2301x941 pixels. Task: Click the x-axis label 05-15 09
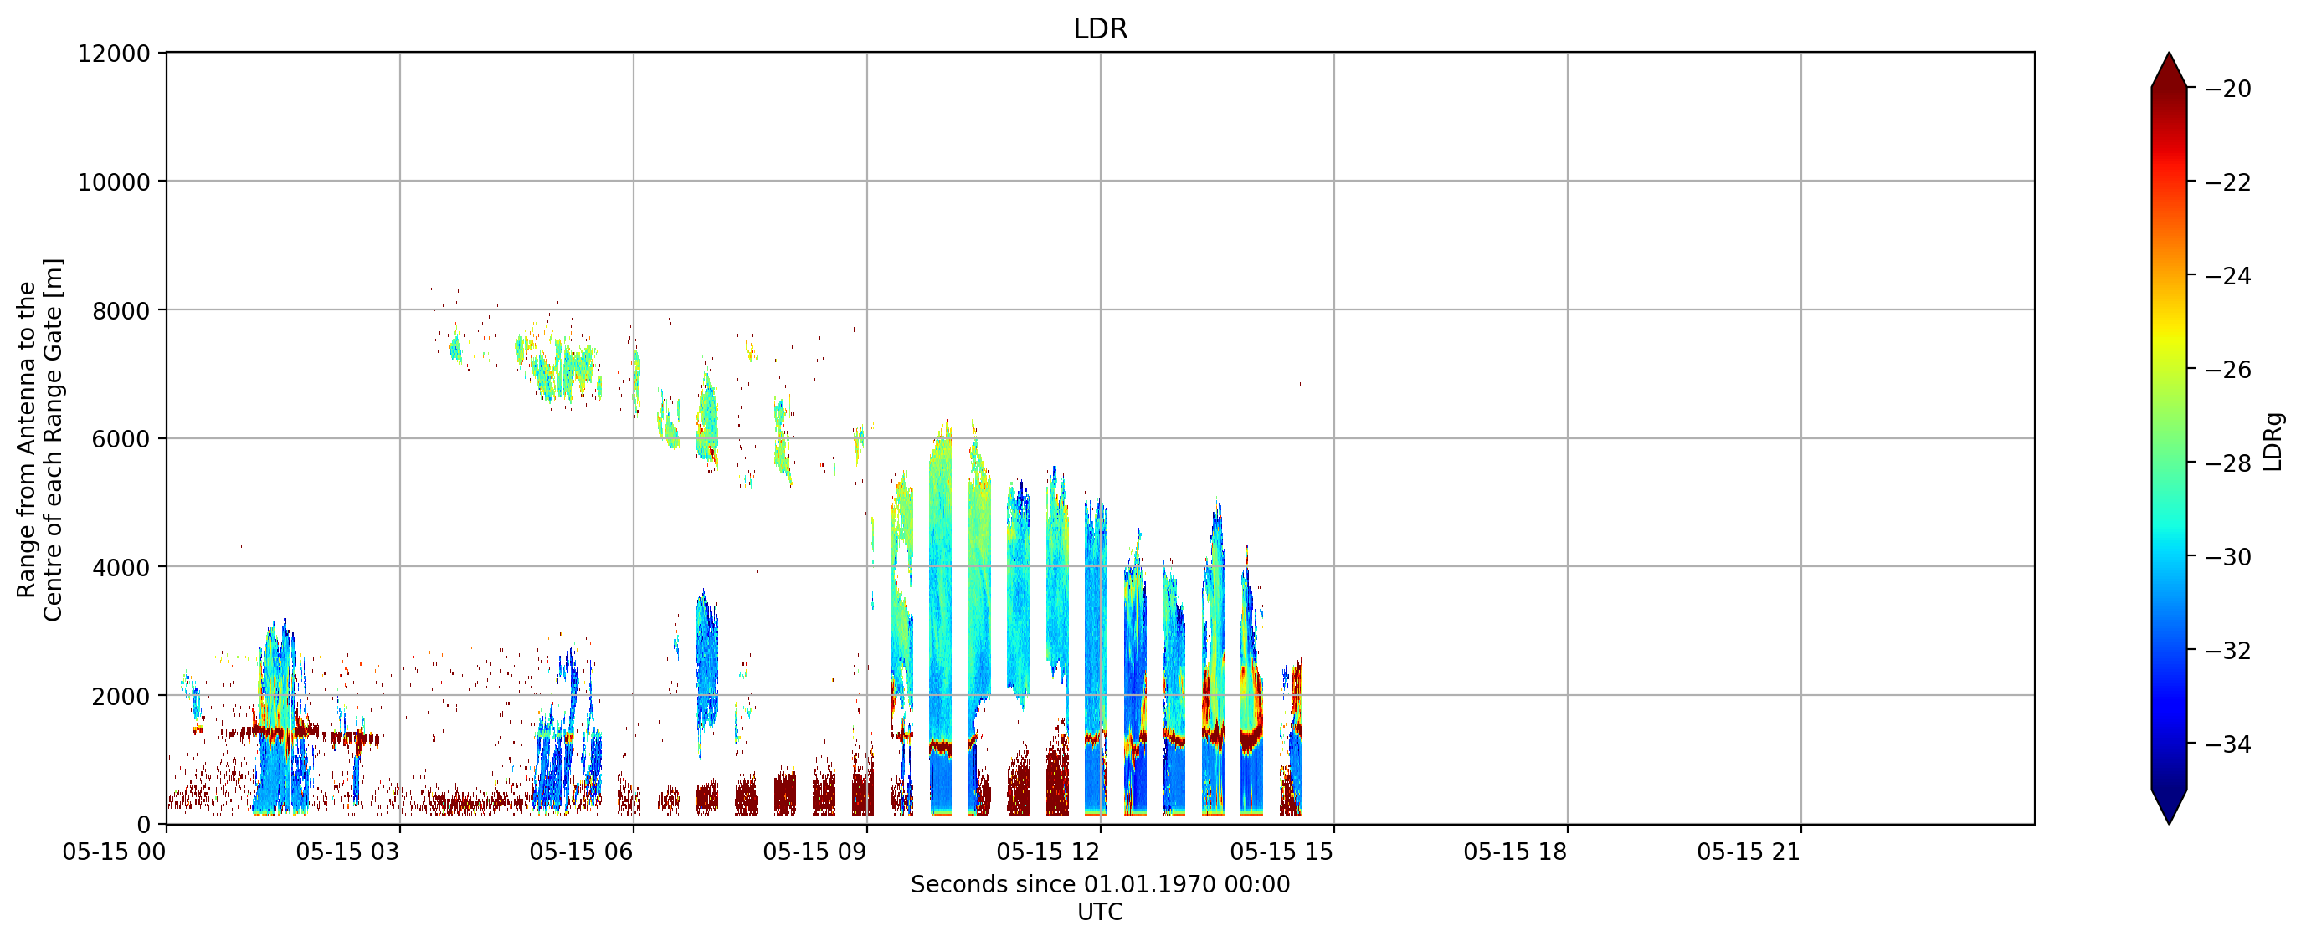(814, 852)
